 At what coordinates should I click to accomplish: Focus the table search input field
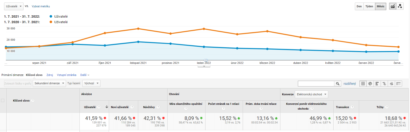316,83
